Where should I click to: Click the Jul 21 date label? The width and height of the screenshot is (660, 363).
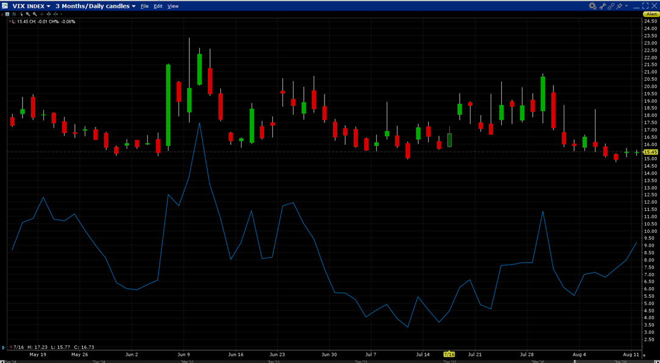(x=476, y=354)
